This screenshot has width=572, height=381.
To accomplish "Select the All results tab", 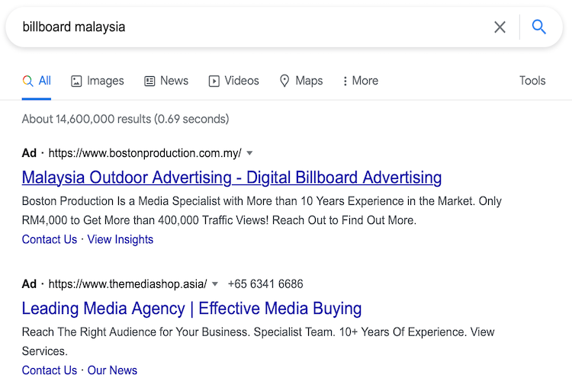I will tap(37, 81).
